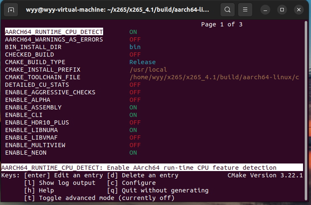Open the hamburger menu in title bar
This screenshot has height=205, width=311.
(x=246, y=9)
